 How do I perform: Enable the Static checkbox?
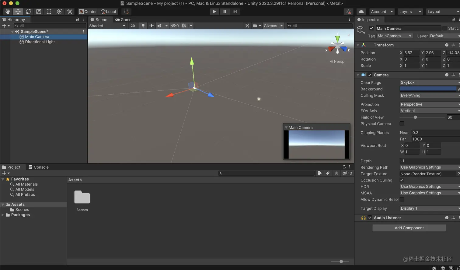point(445,28)
